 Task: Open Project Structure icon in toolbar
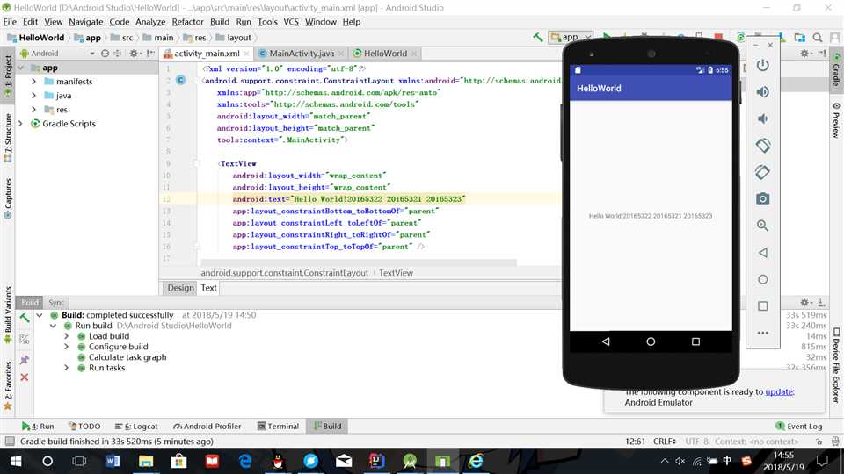(800, 37)
